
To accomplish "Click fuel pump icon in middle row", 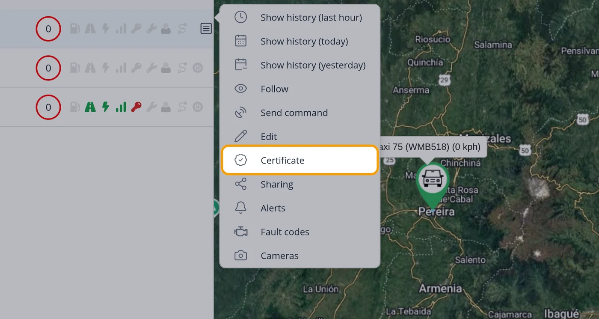I will pyautogui.click(x=75, y=68).
